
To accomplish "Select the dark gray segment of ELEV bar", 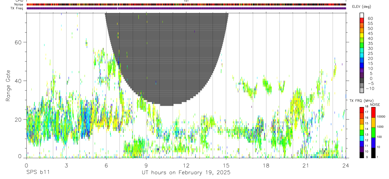I will point(362,81).
